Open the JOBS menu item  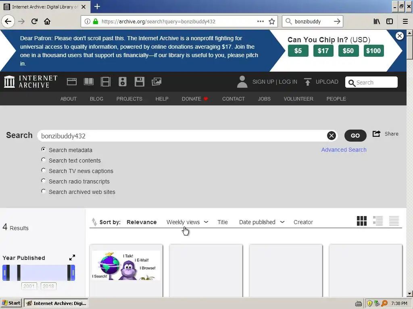point(264,99)
